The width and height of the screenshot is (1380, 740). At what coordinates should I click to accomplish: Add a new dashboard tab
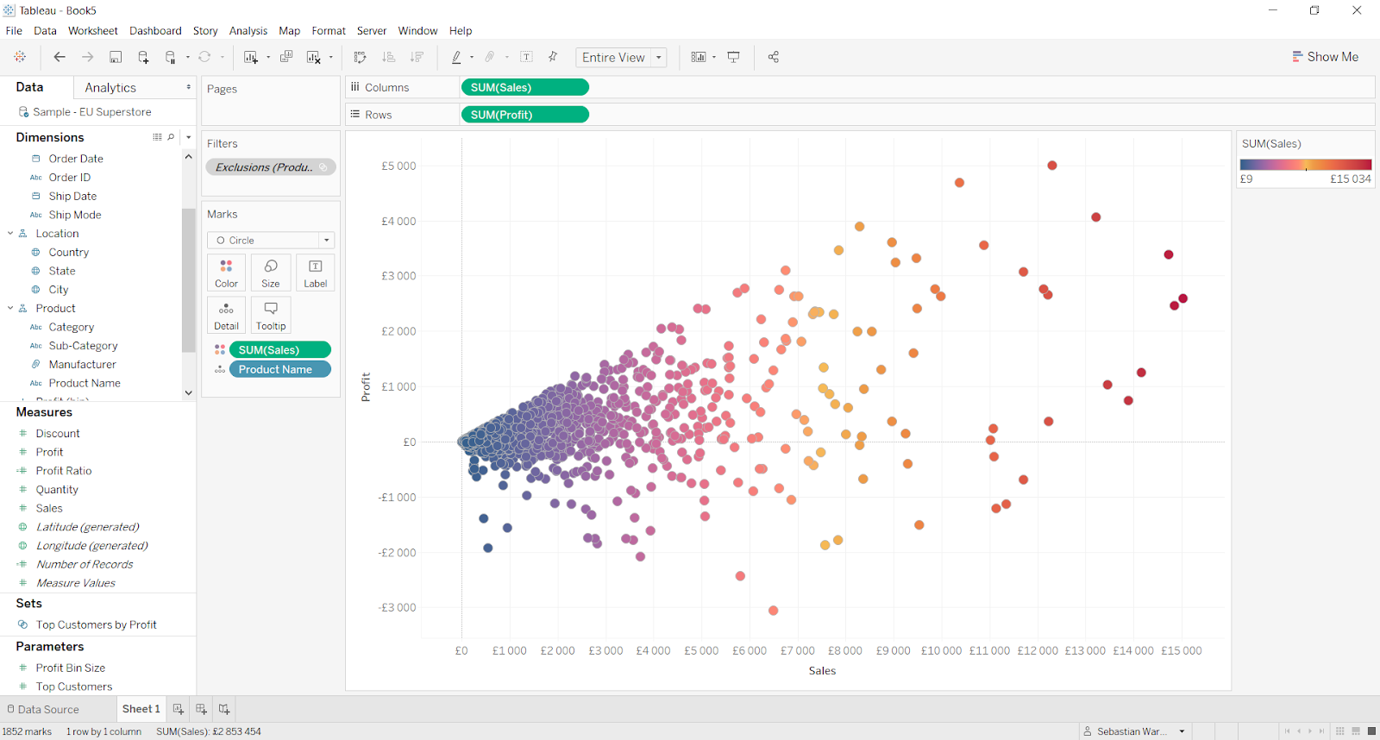tap(201, 709)
